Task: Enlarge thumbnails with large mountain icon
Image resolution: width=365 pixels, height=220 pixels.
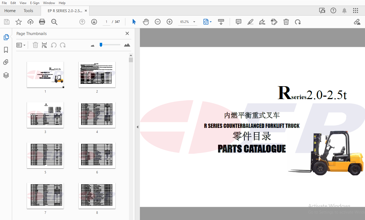Action: tap(127, 45)
